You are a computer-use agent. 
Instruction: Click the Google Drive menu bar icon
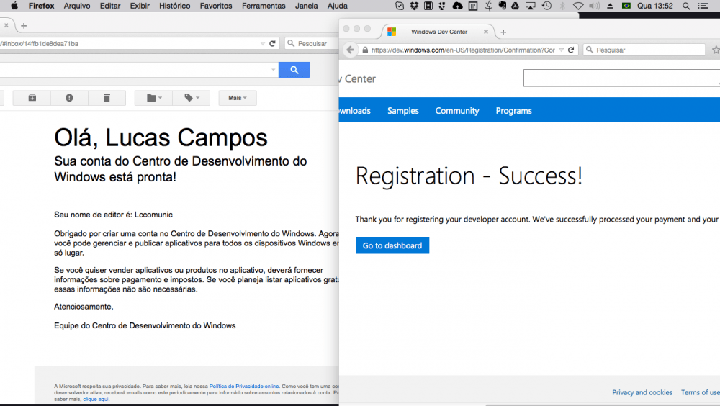click(516, 6)
